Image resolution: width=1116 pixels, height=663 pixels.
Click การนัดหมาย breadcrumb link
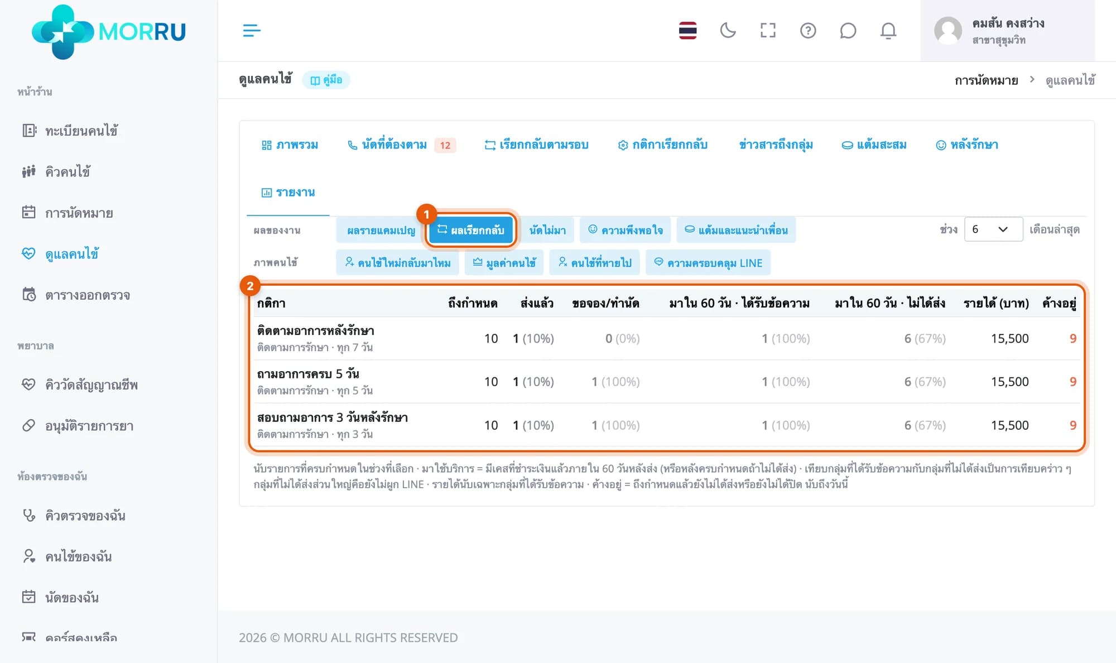[986, 80]
